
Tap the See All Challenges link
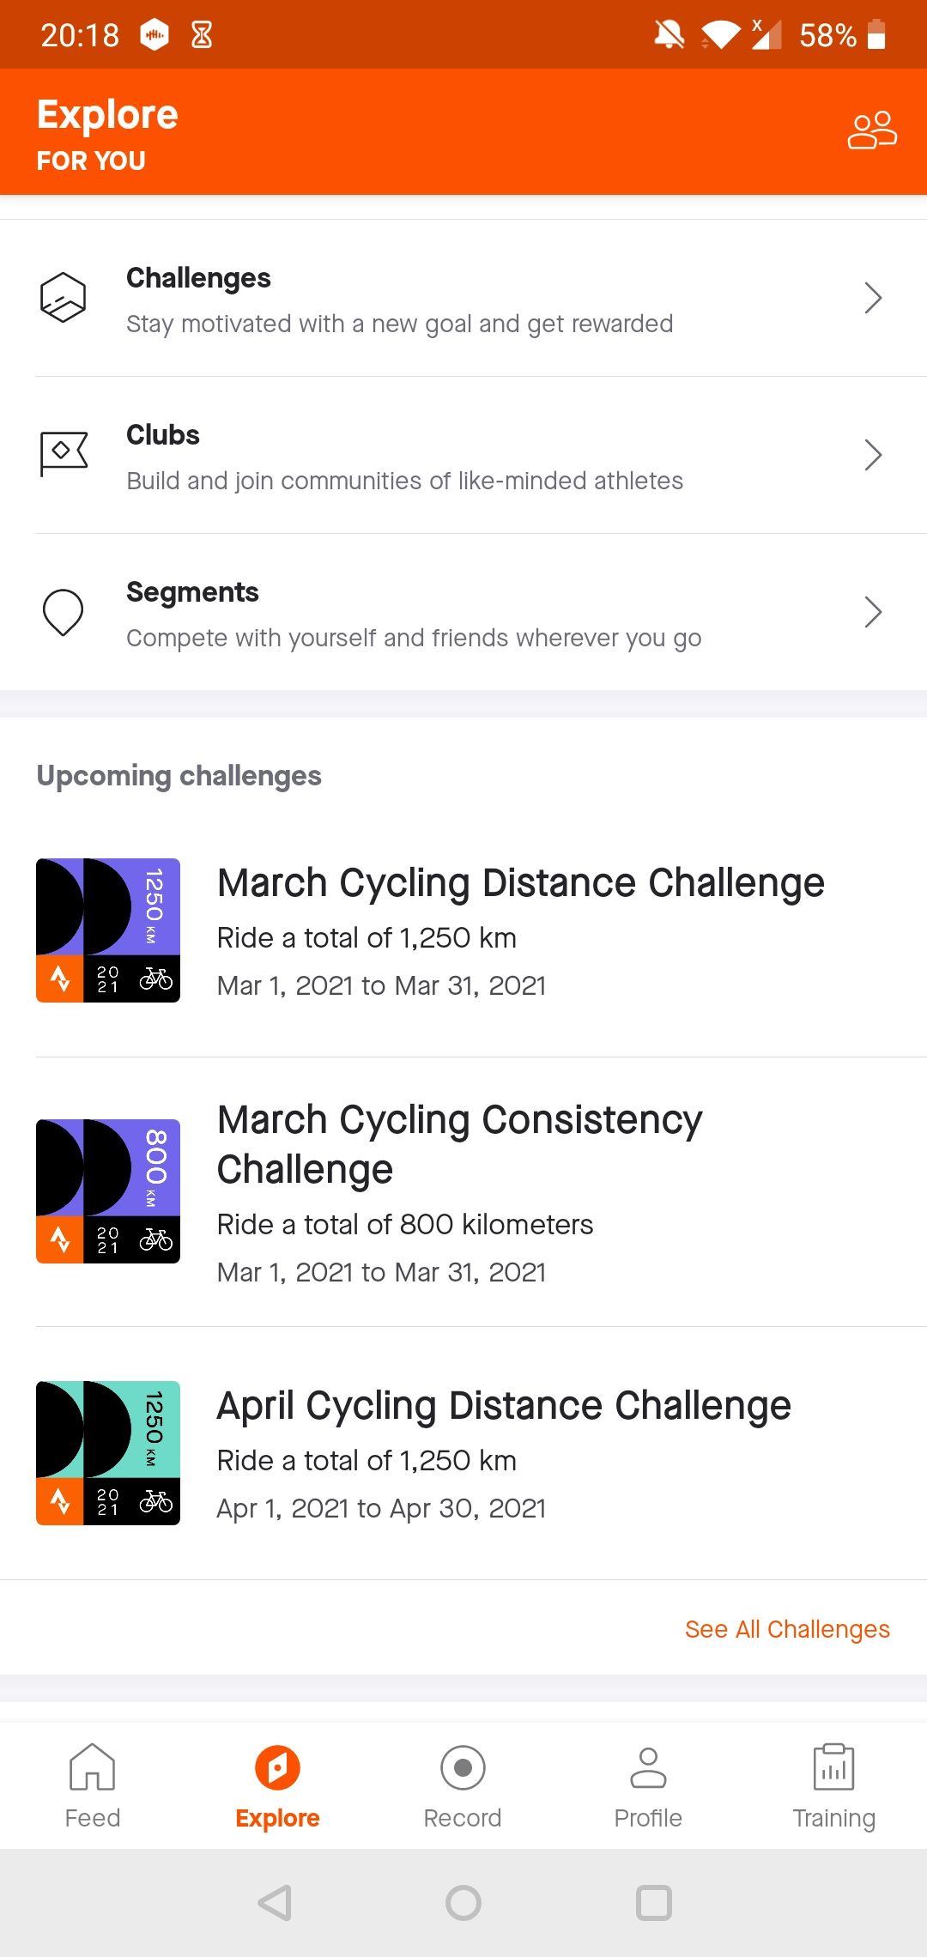tap(787, 1629)
